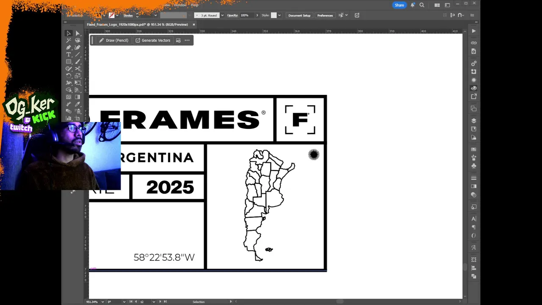Click the Share button
The height and width of the screenshot is (305, 542).
pyautogui.click(x=399, y=5)
